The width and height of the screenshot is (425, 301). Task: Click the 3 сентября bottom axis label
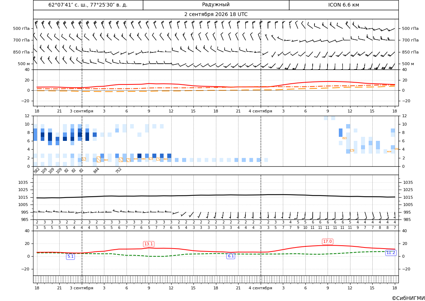pos(81,288)
